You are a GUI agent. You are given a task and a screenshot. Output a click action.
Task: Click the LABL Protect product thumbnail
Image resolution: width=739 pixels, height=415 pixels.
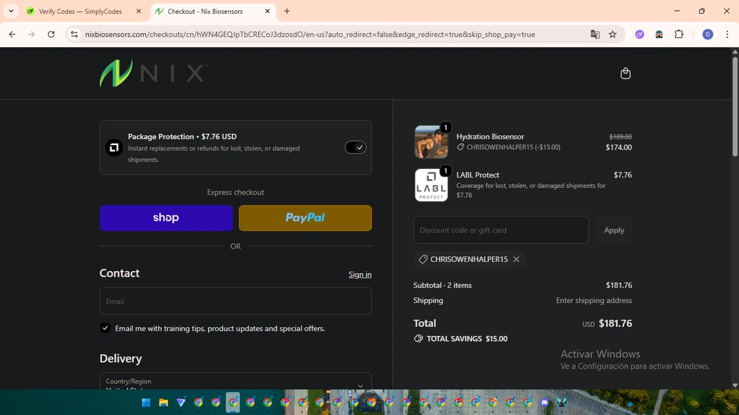(x=431, y=185)
